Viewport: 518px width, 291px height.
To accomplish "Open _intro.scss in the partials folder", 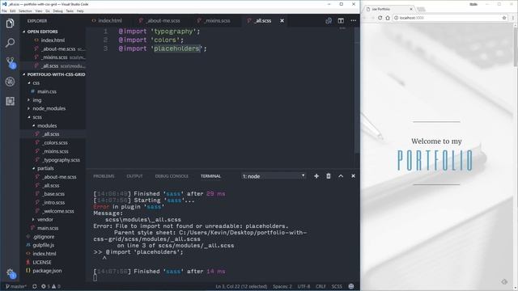I will [x=53, y=203].
